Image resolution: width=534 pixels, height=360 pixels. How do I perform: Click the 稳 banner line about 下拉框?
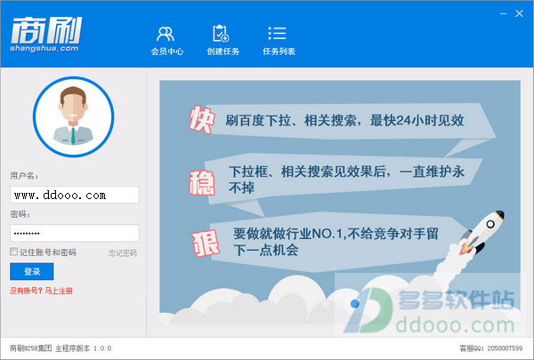(346, 180)
